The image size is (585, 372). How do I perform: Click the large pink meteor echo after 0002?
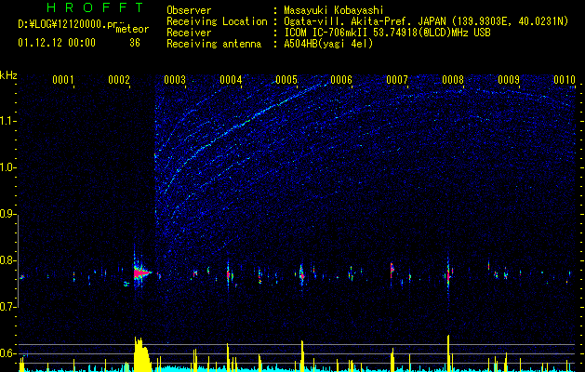pos(140,273)
